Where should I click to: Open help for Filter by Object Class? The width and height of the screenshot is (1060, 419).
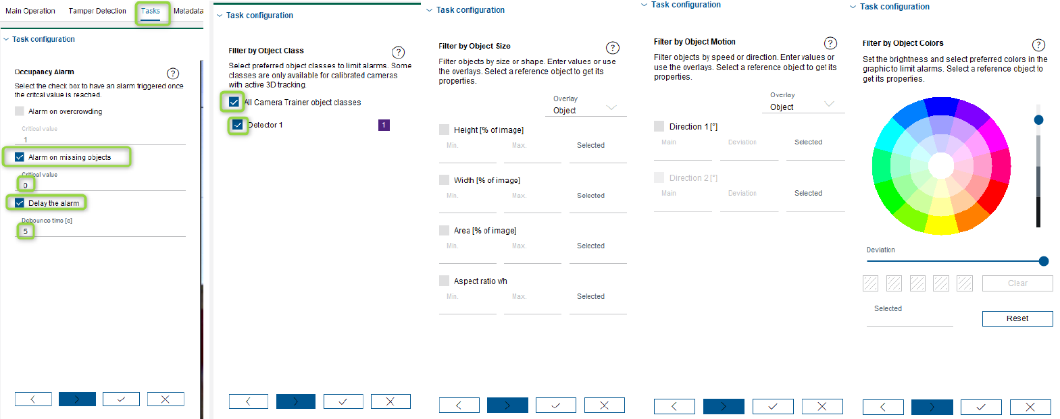[x=399, y=53]
